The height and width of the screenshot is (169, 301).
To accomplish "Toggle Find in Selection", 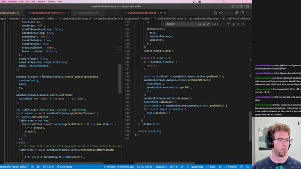I will point(238,24).
